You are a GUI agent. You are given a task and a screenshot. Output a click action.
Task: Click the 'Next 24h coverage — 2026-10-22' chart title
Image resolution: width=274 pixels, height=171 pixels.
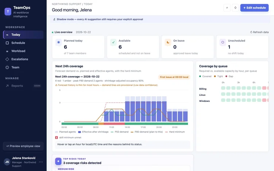pyautogui.click(x=77, y=77)
